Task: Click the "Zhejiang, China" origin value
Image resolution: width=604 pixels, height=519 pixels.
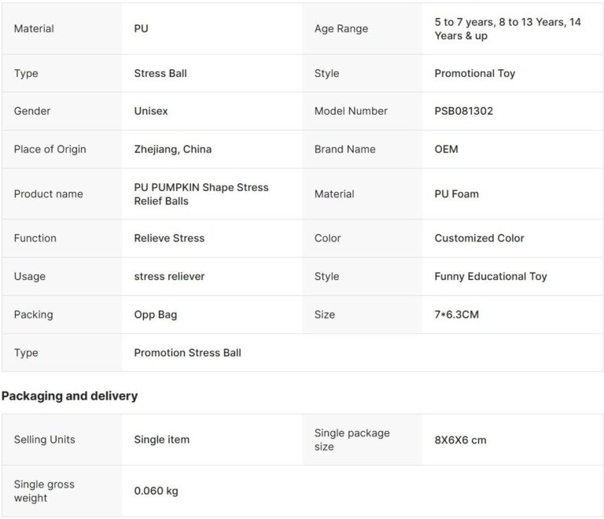Action: pyautogui.click(x=172, y=149)
